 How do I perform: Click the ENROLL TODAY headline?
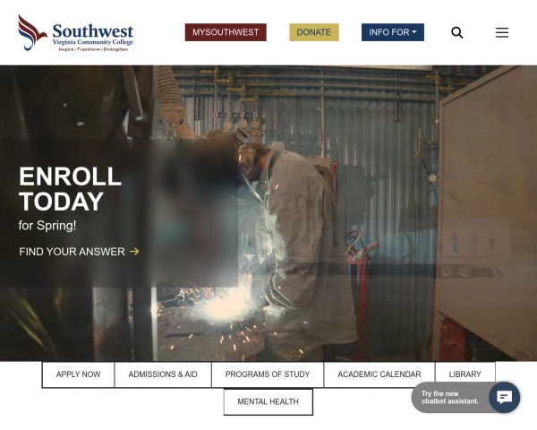click(70, 189)
